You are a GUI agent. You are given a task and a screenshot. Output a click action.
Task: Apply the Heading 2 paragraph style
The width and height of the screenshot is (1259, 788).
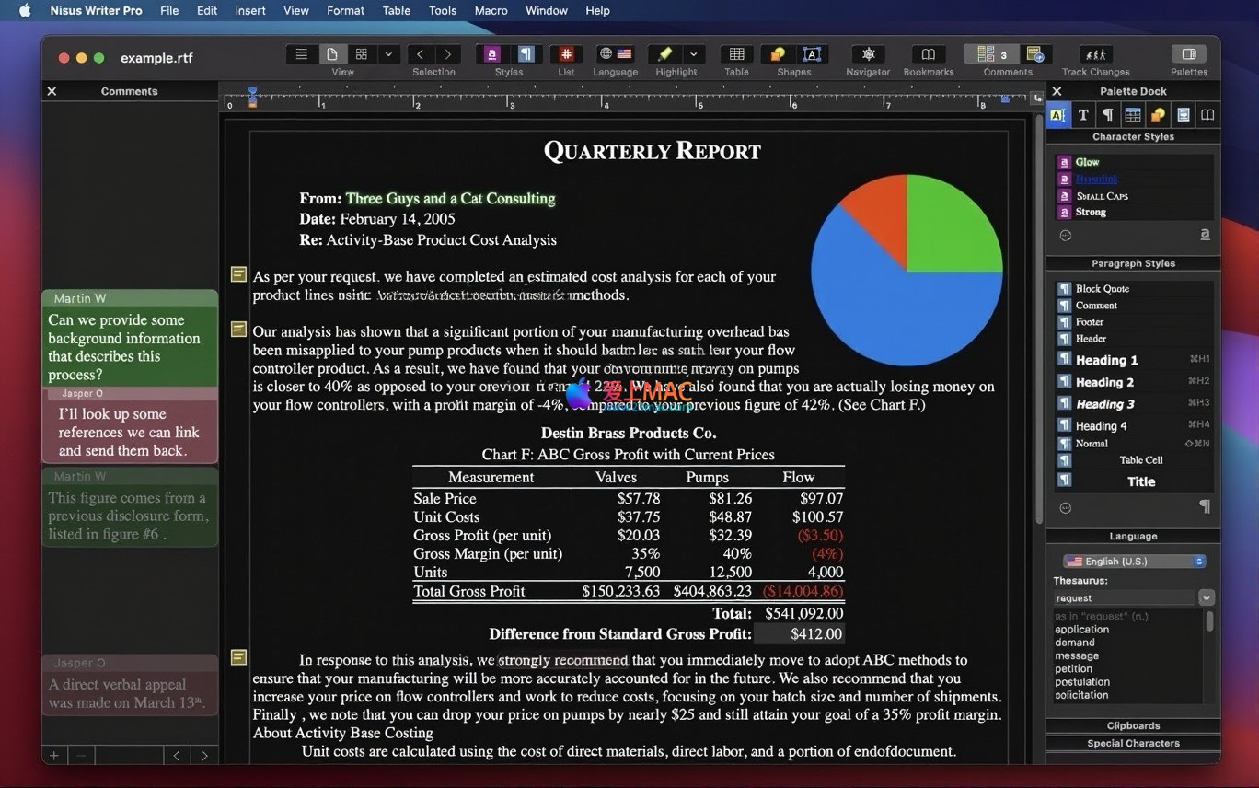(x=1104, y=382)
